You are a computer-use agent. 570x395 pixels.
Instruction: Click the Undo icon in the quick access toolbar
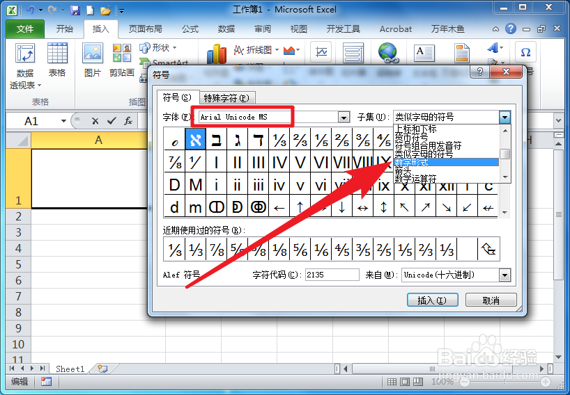[x=31, y=10]
